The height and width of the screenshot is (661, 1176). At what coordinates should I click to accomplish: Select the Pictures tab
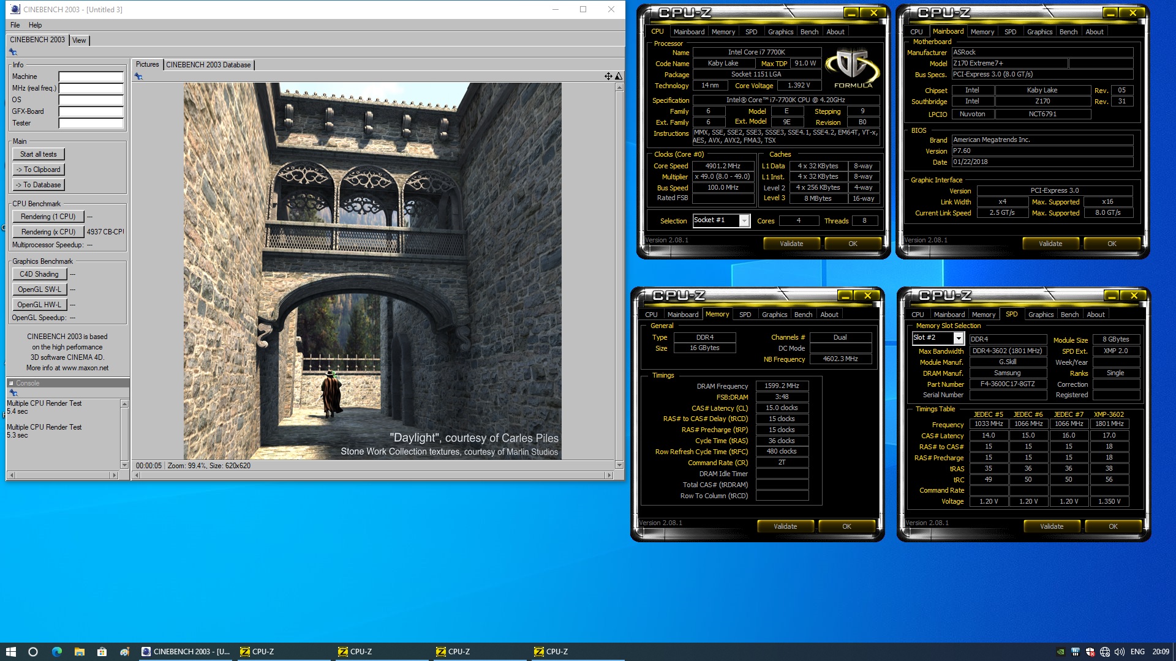pos(147,64)
